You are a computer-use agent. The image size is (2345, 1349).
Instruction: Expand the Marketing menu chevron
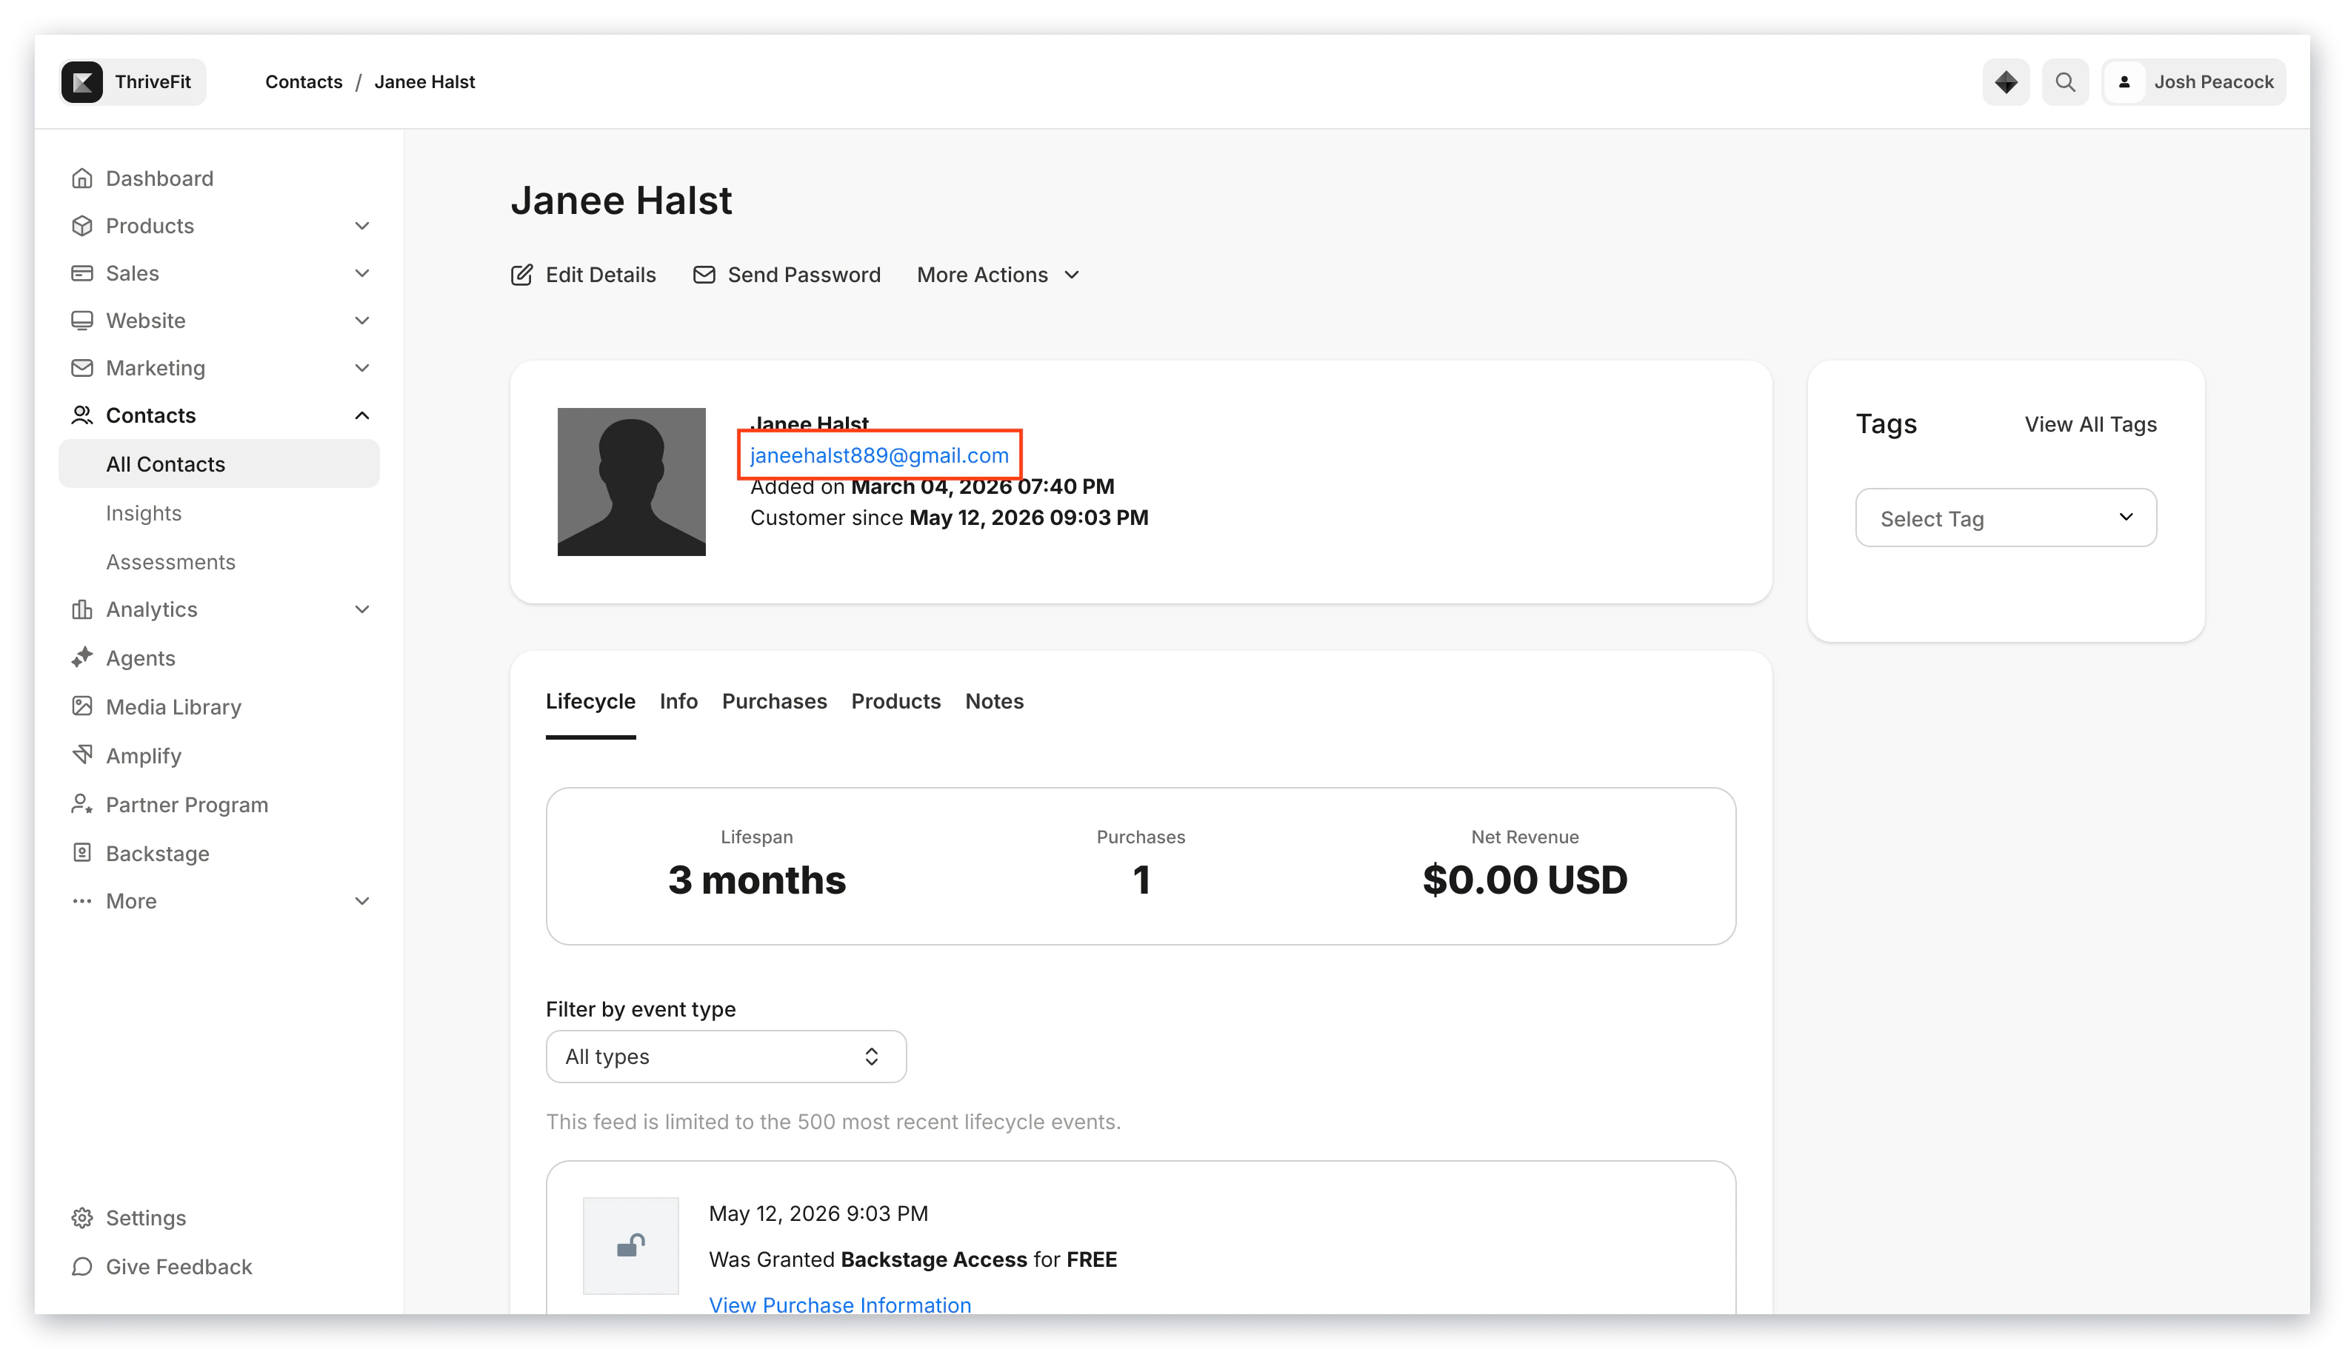362,368
